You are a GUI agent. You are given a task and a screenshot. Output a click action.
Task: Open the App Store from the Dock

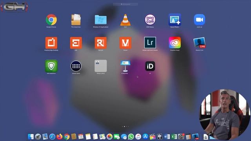pyautogui.click(x=146, y=137)
